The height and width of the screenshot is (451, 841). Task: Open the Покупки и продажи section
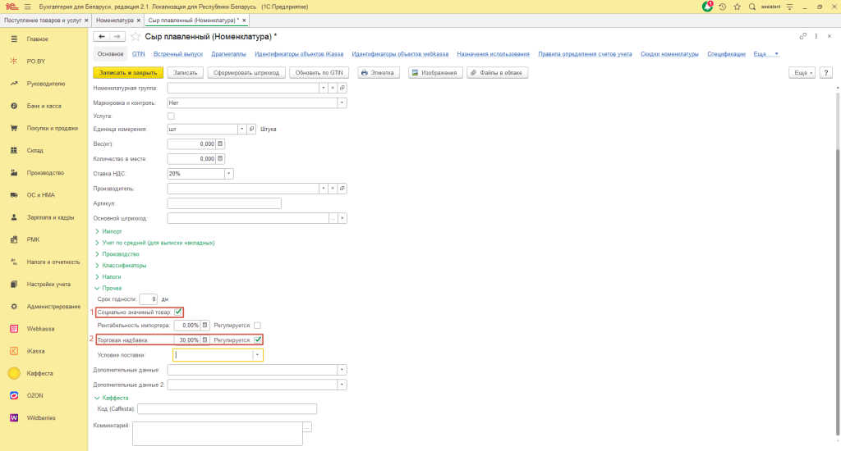click(x=52, y=128)
